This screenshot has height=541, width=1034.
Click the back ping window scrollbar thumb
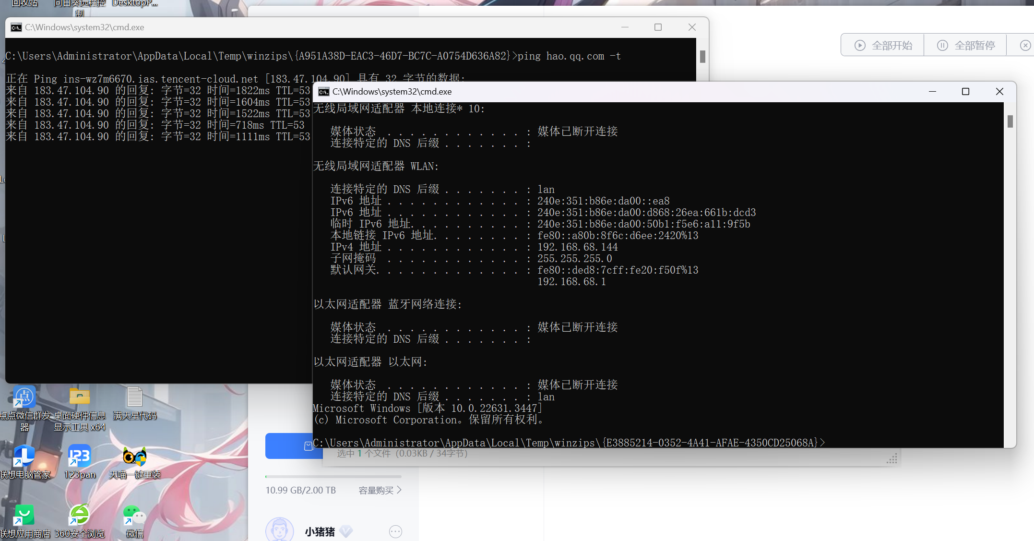point(702,57)
